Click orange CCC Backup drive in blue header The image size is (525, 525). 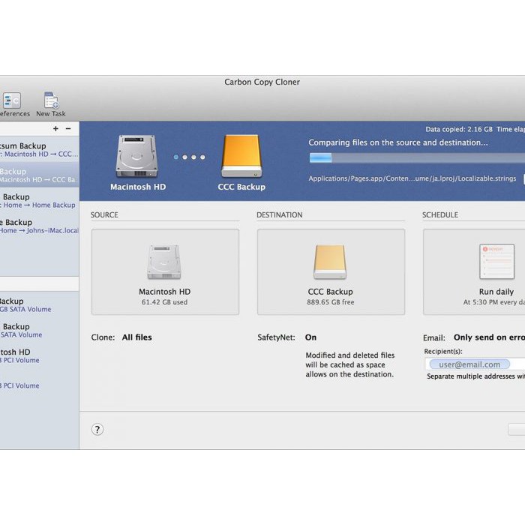pyautogui.click(x=241, y=157)
